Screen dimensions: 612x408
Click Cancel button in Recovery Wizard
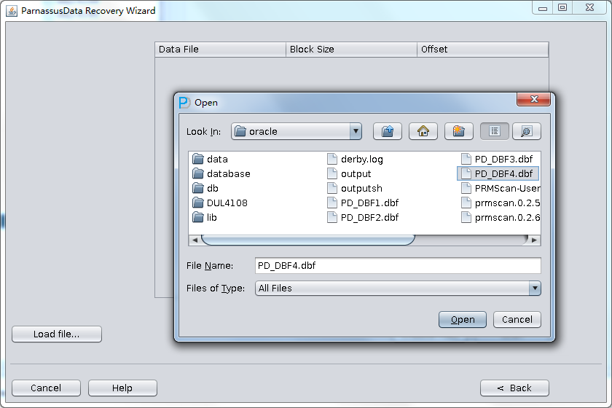[46, 388]
